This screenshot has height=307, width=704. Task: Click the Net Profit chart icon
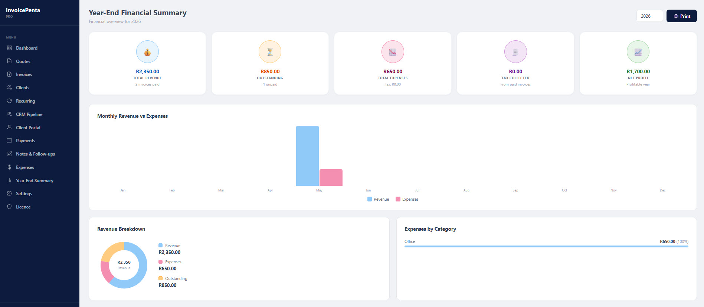click(638, 52)
